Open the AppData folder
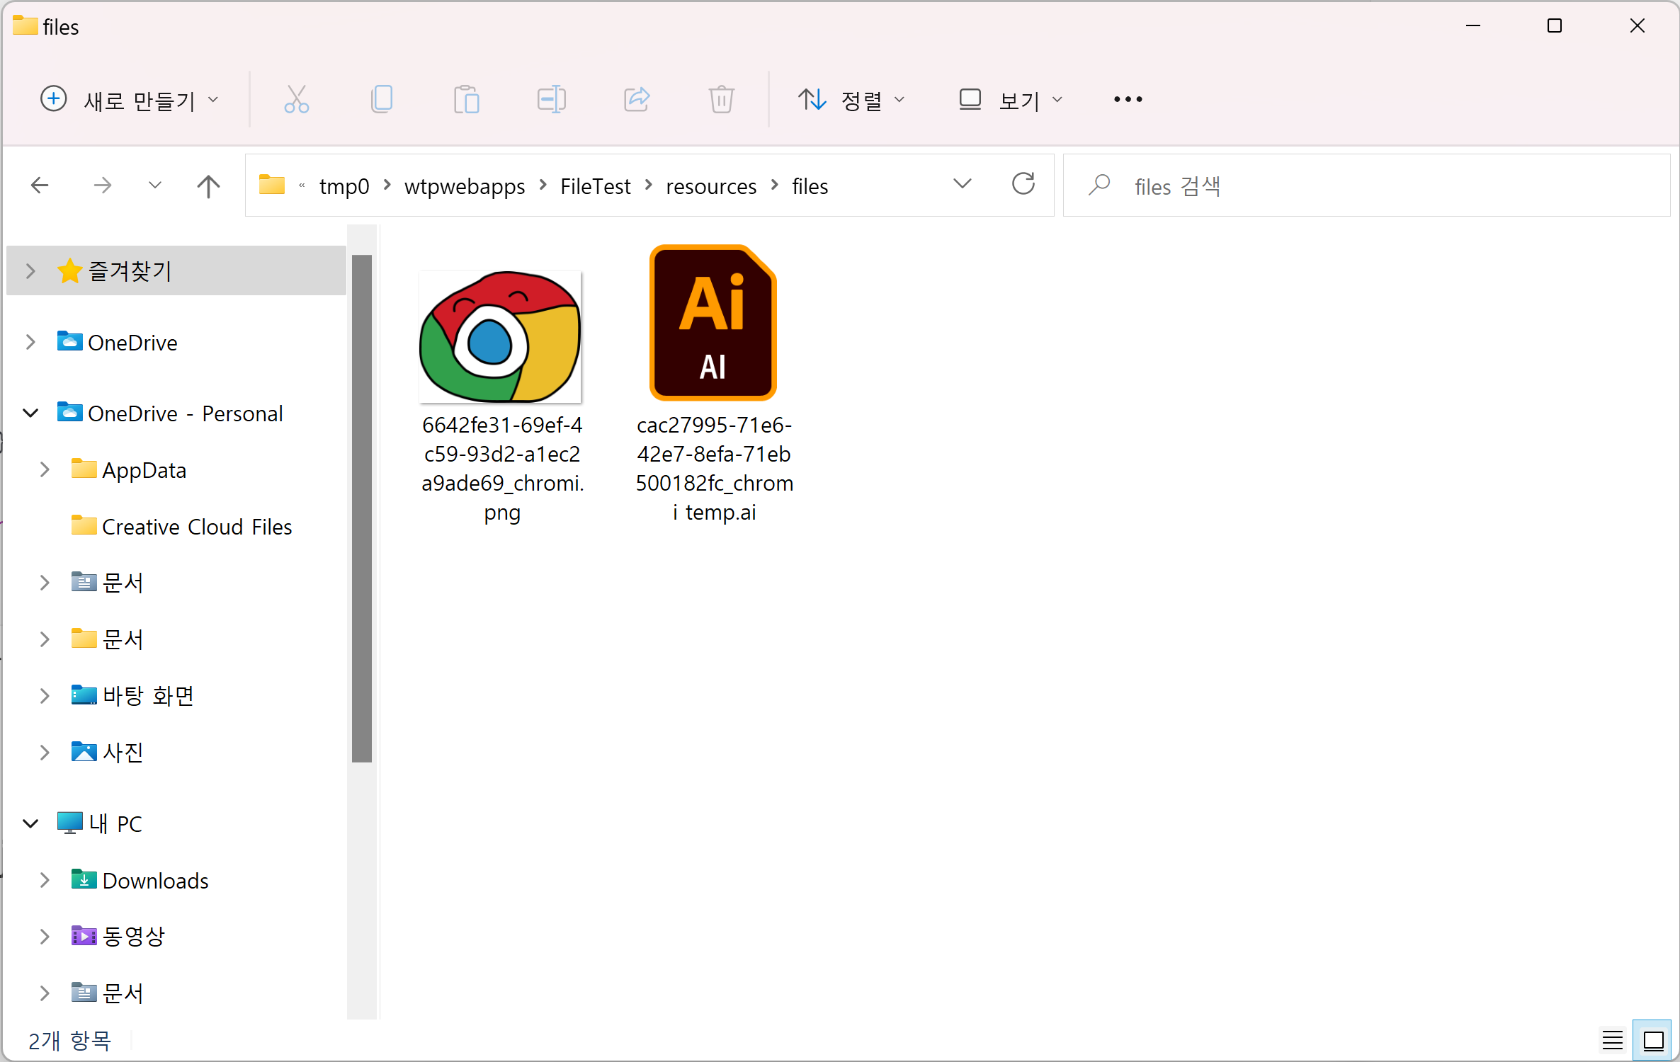 click(144, 470)
